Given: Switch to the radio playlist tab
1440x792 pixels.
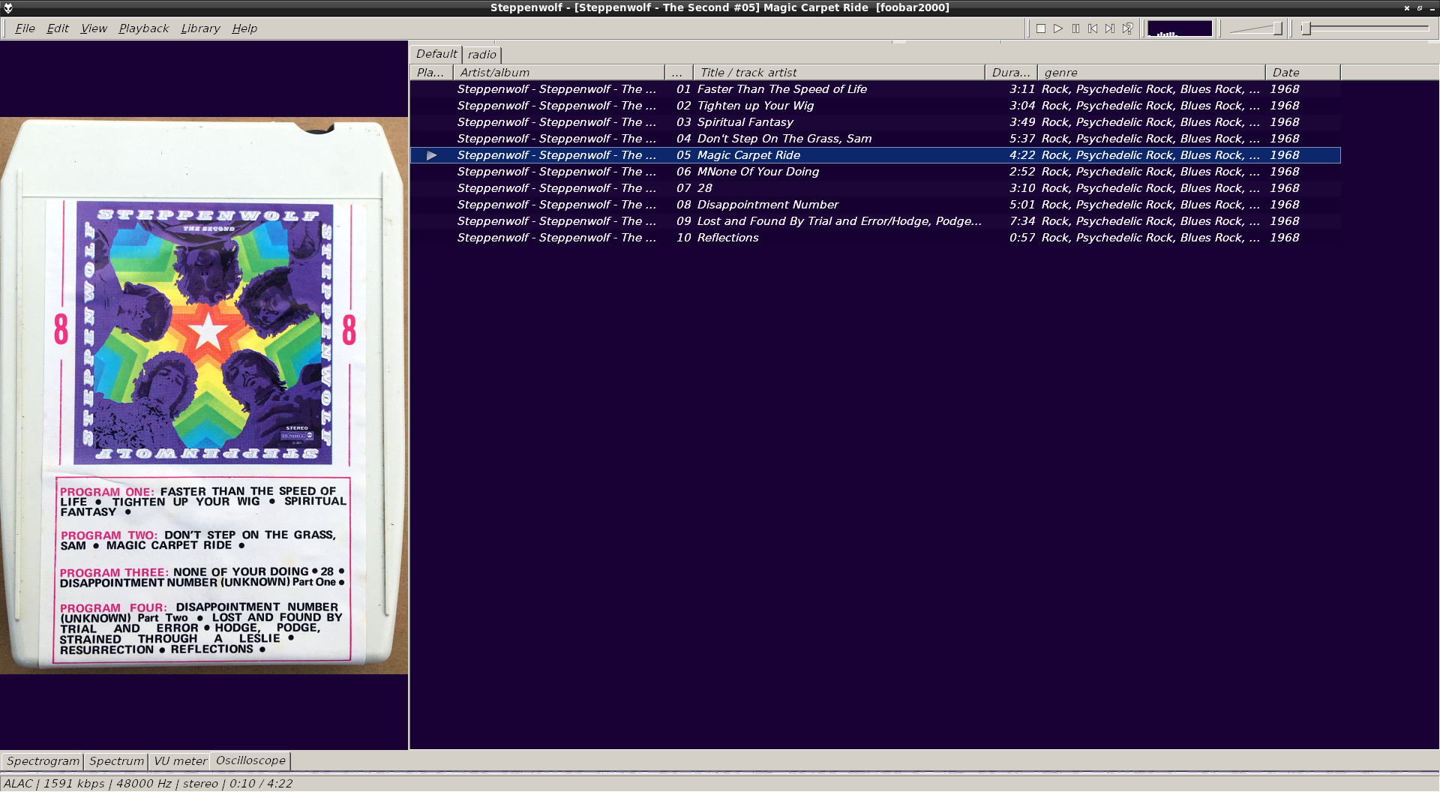Looking at the screenshot, I should [x=481, y=55].
